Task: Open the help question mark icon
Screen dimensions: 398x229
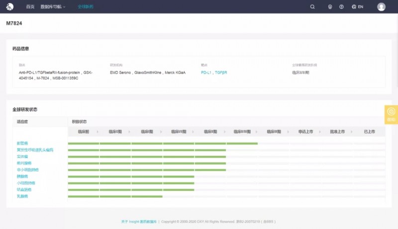Action: pyautogui.click(x=341, y=7)
